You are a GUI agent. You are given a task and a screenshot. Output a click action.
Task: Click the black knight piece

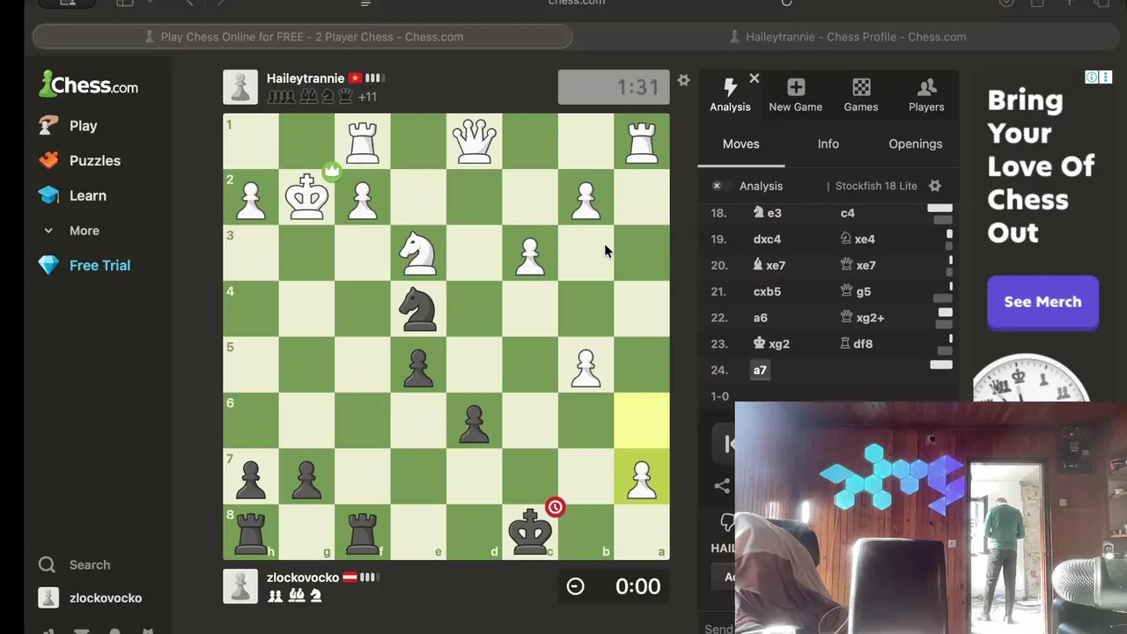[x=418, y=308]
